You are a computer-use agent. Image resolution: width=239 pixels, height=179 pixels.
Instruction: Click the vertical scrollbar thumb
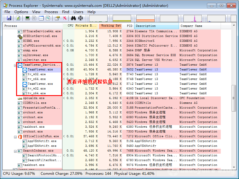(234, 98)
